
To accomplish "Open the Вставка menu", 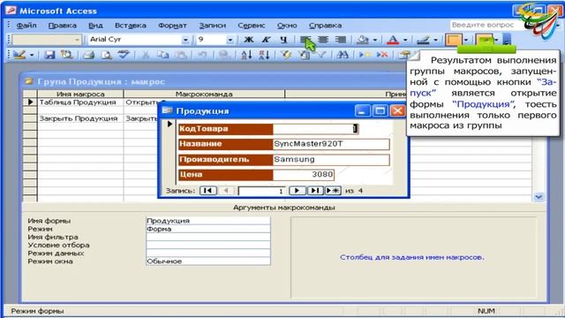I will [x=131, y=26].
